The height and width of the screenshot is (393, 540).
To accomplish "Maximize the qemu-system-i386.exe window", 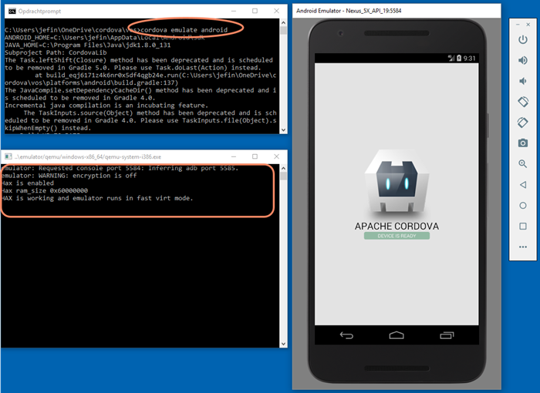I will point(255,156).
